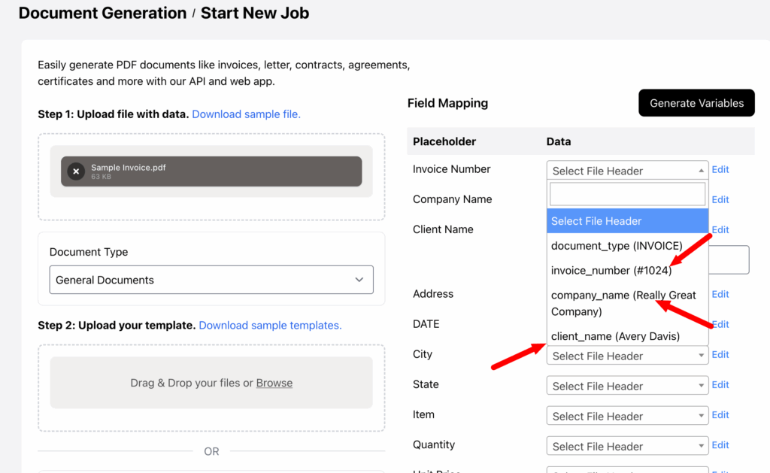Edit the Invoice Number field mapping
This screenshot has height=473, width=770.
point(720,169)
